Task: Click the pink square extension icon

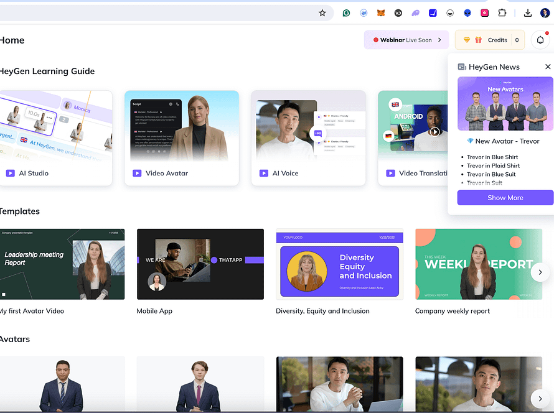Action: (485, 13)
